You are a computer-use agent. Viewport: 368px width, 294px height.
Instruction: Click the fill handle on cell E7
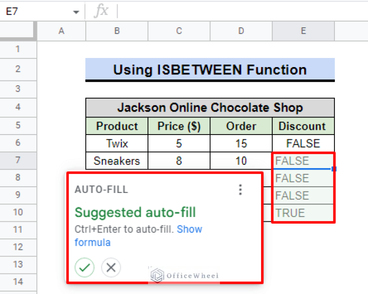(333, 169)
